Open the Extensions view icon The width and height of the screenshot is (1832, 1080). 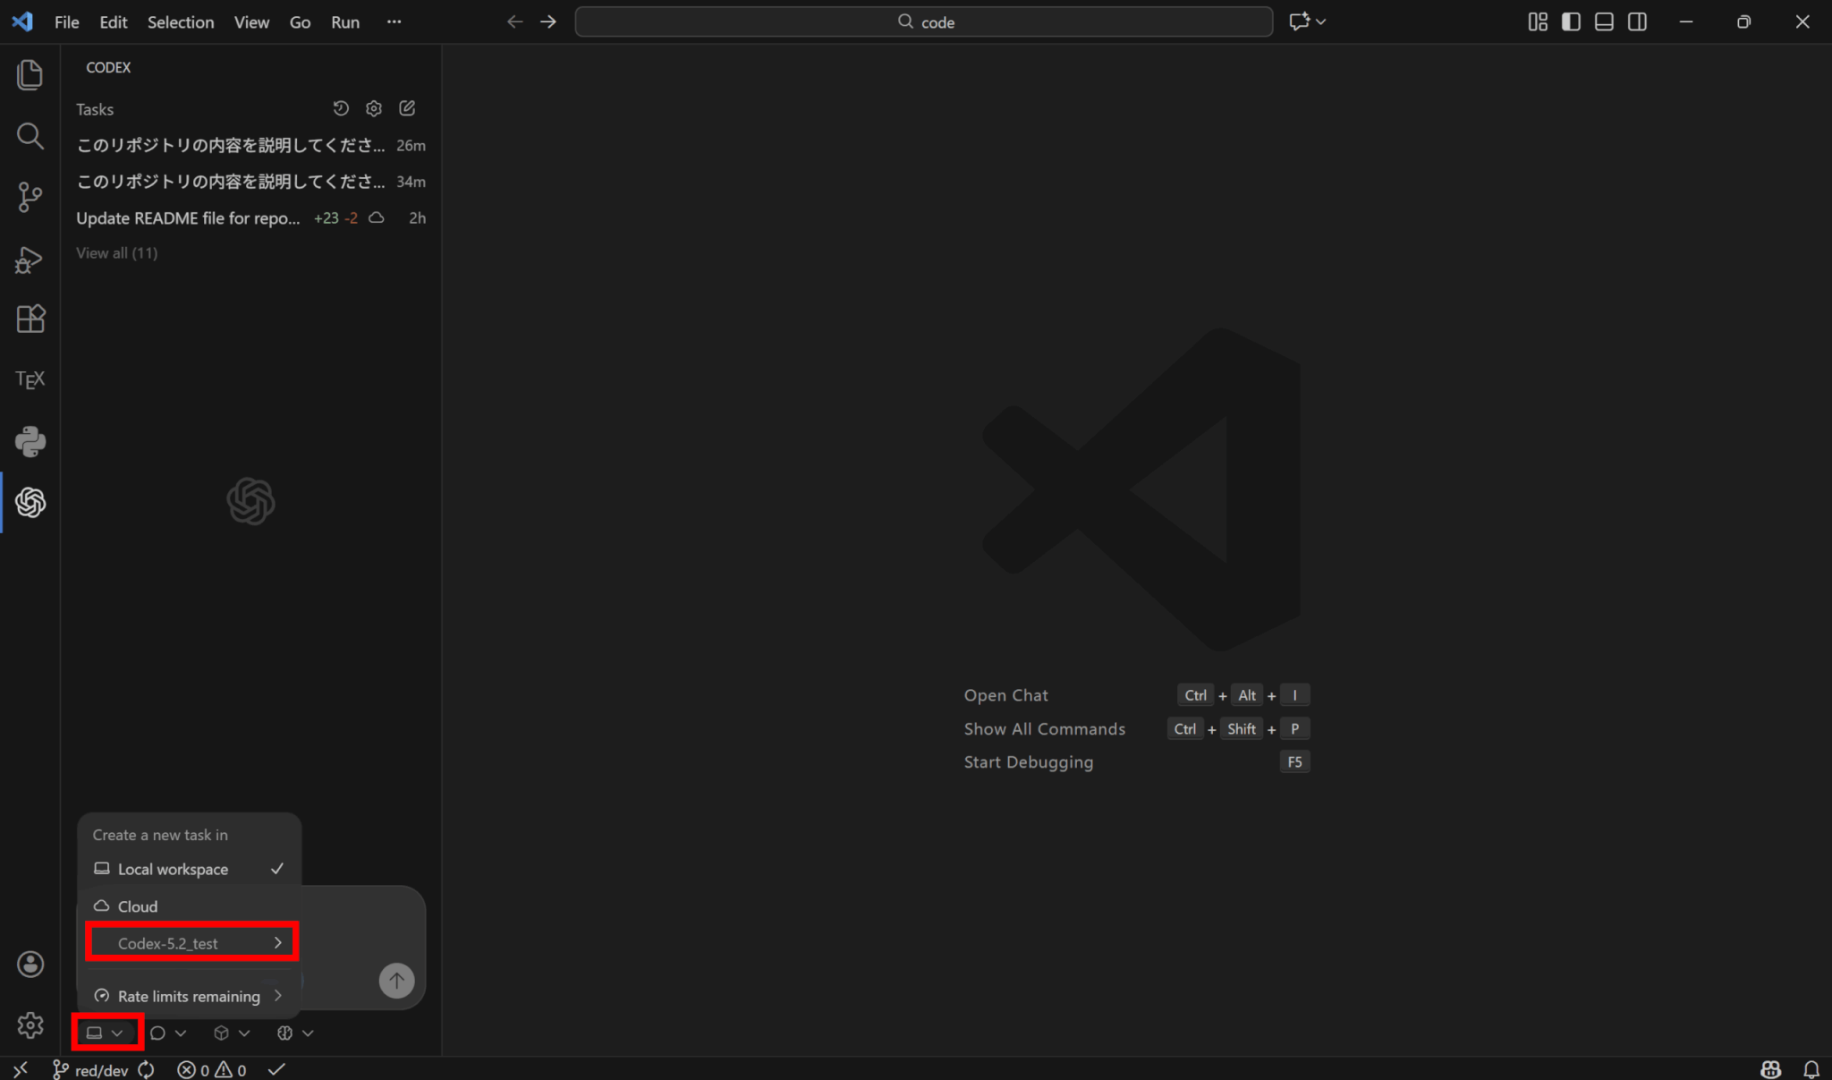tap(30, 319)
